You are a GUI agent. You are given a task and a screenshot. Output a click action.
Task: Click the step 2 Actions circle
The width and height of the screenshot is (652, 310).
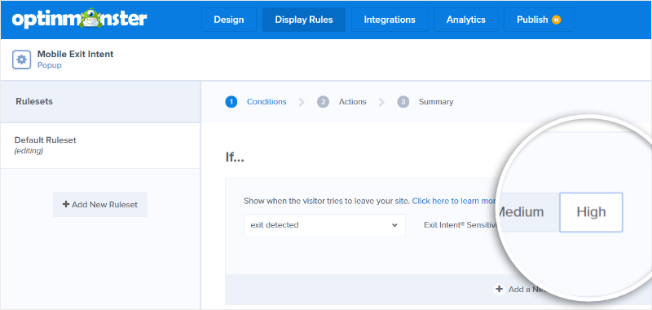pyautogui.click(x=323, y=102)
